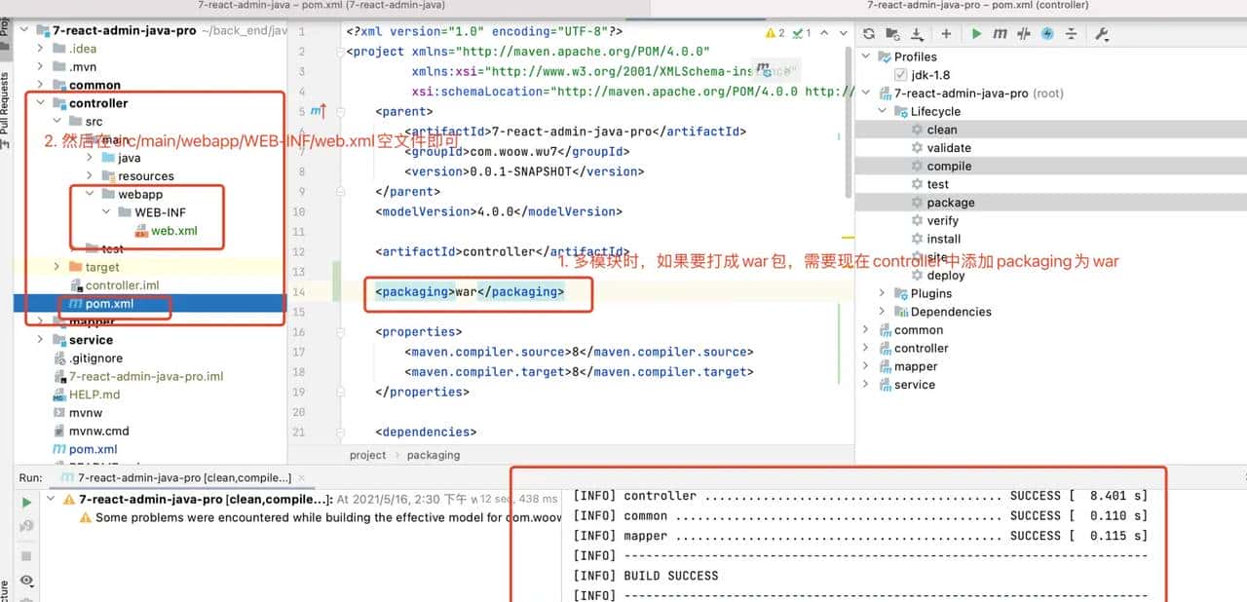1247x602 pixels.
Task: Reload all Maven projects
Action: (x=868, y=33)
